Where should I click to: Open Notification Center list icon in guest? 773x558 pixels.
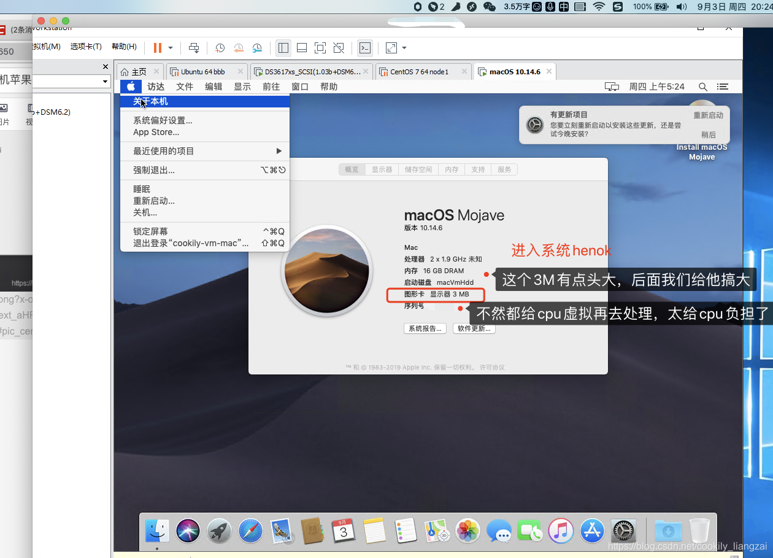coord(723,87)
